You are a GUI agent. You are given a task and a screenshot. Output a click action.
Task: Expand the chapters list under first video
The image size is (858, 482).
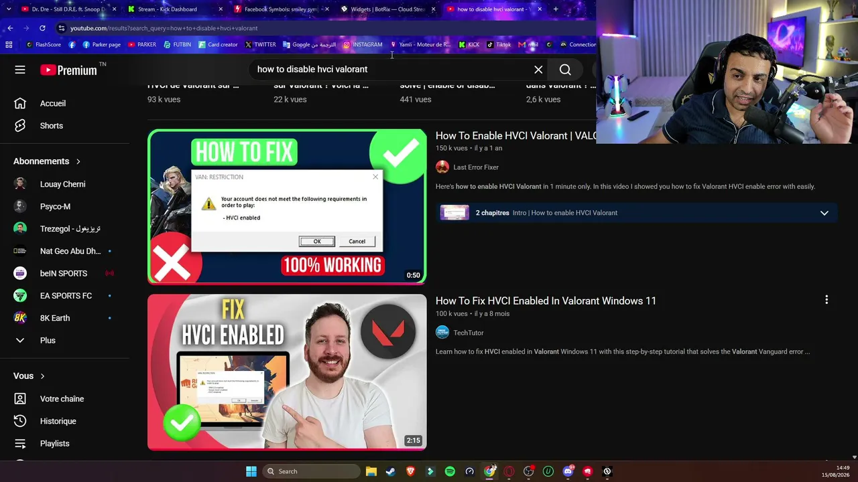tap(824, 213)
